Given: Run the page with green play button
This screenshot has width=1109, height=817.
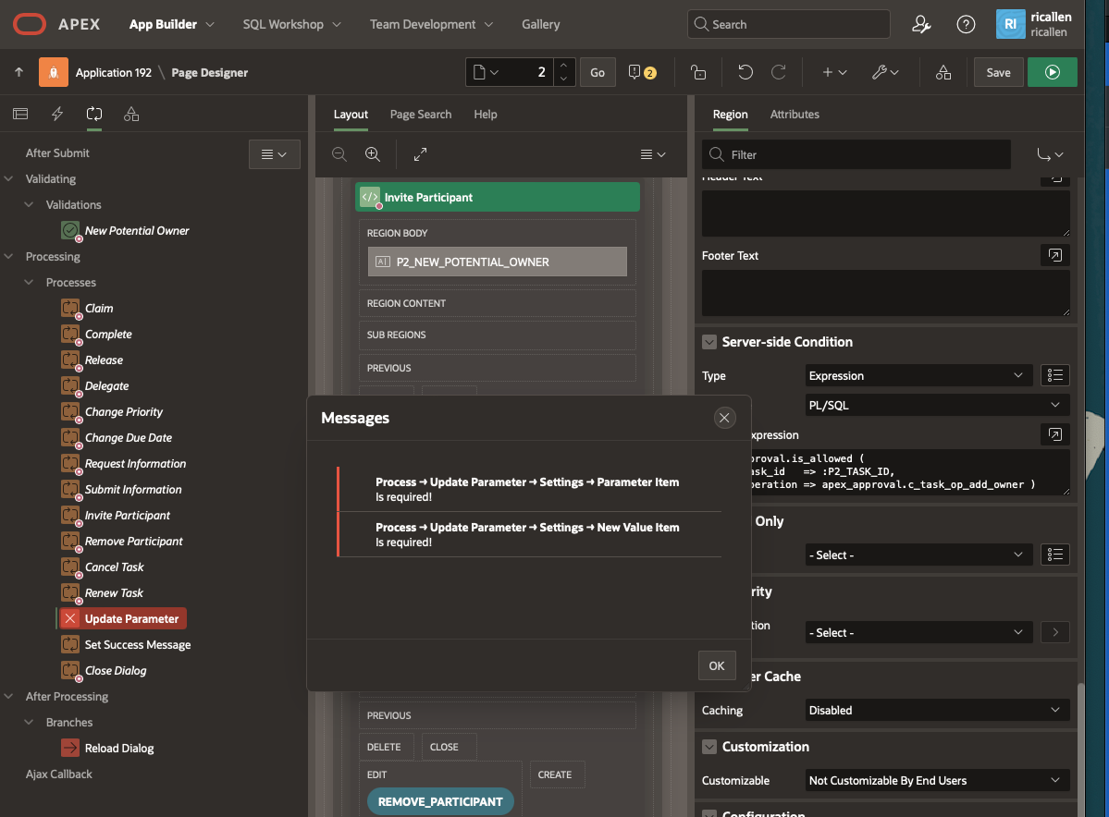Looking at the screenshot, I should [1052, 72].
